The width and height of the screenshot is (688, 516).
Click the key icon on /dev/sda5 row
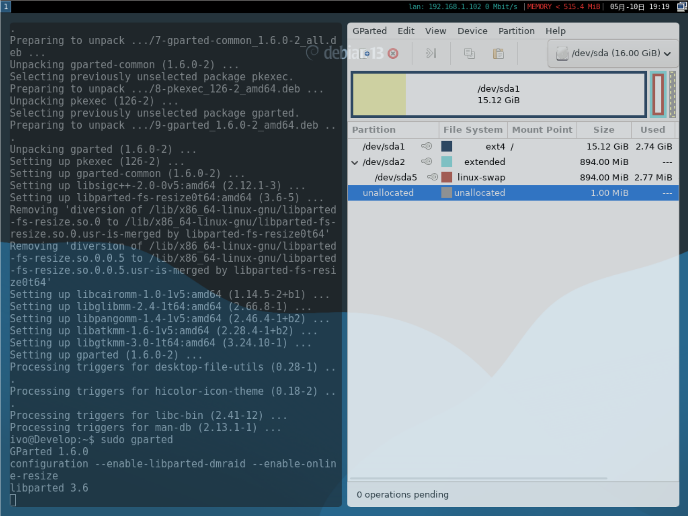coord(432,177)
